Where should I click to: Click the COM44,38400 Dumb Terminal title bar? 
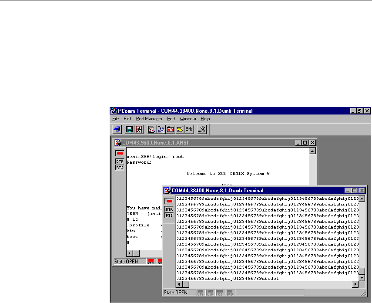(x=264, y=190)
